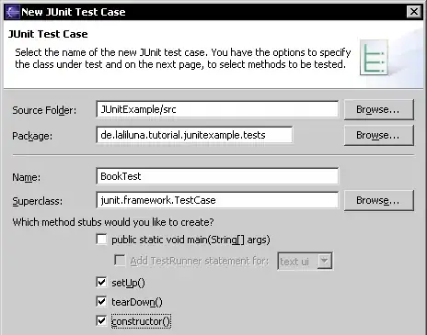Open the text ui TestRunner dropdown

[325, 261]
